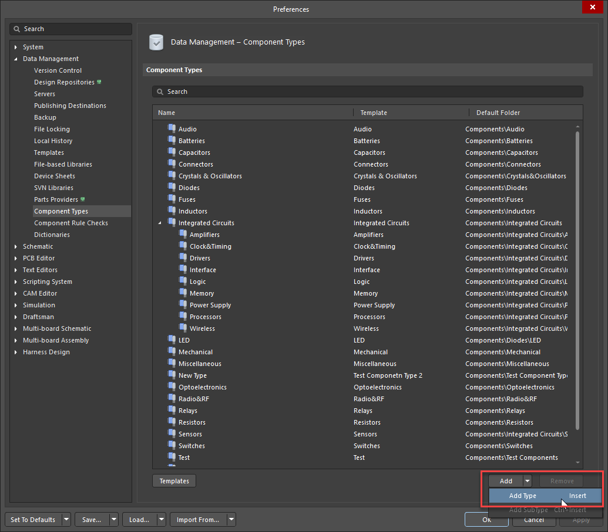
Task: Collapse the Data Management category
Action: click(x=15, y=59)
